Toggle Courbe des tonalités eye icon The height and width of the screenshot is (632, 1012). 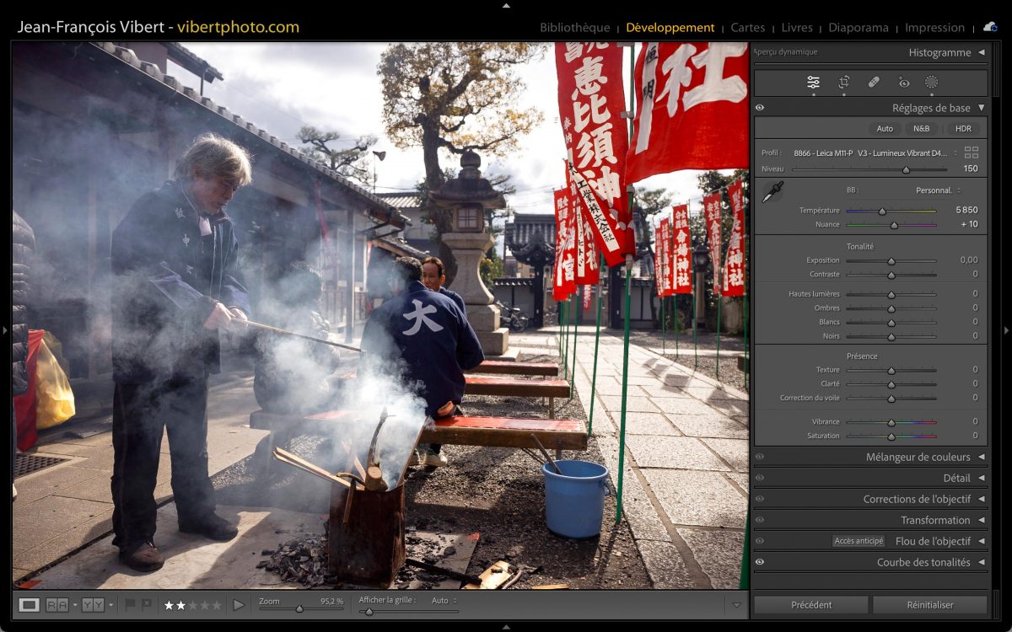point(760,562)
